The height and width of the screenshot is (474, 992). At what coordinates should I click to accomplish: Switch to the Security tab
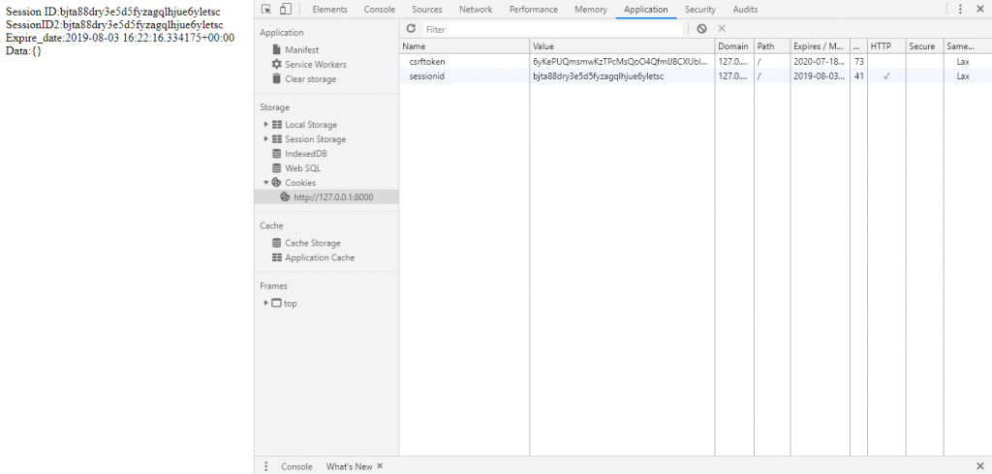pyautogui.click(x=700, y=10)
